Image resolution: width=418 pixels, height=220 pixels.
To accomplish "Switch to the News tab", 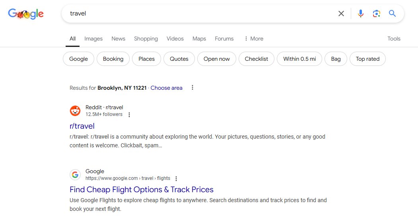I will tap(119, 39).
